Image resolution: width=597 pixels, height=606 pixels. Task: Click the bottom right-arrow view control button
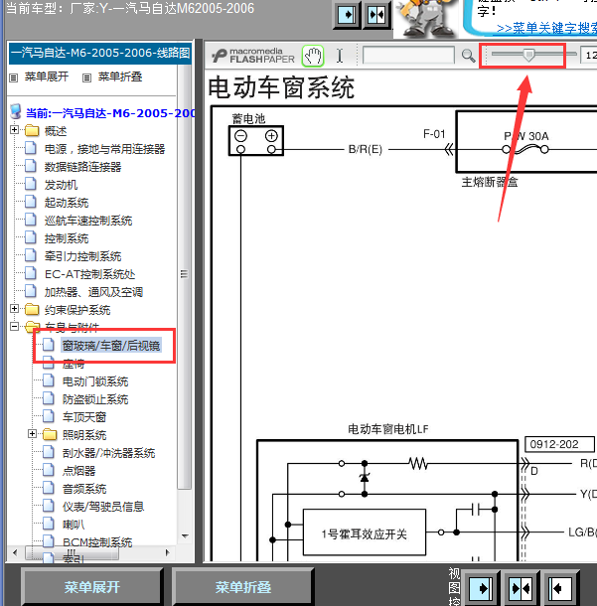pos(481,588)
